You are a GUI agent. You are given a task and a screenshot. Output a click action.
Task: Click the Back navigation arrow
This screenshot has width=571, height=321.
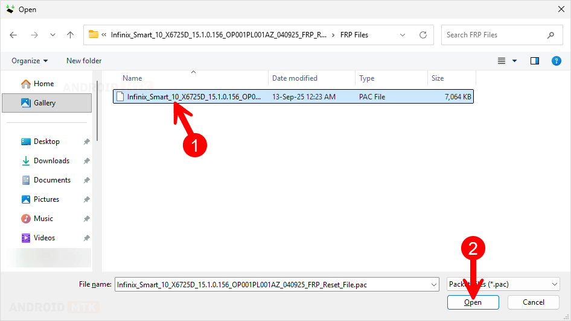(13, 35)
